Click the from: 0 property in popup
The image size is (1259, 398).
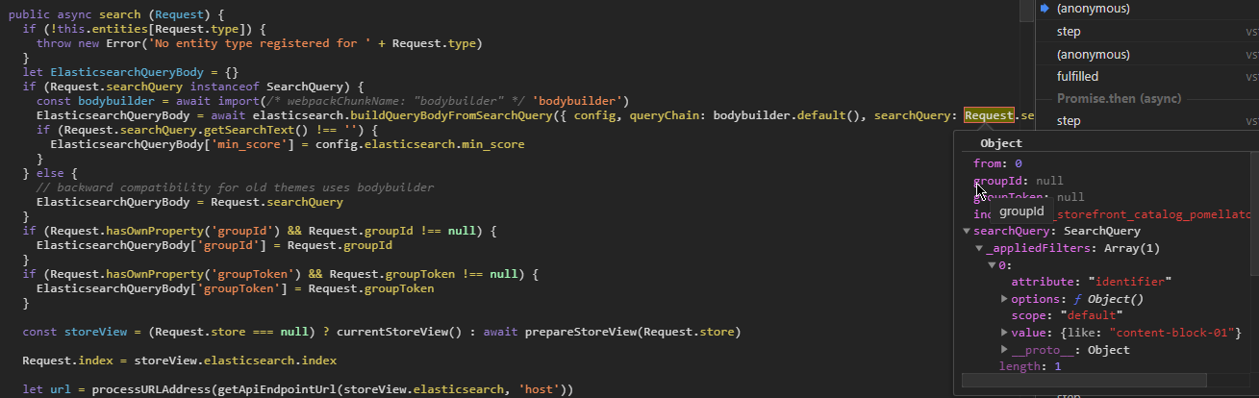click(997, 163)
